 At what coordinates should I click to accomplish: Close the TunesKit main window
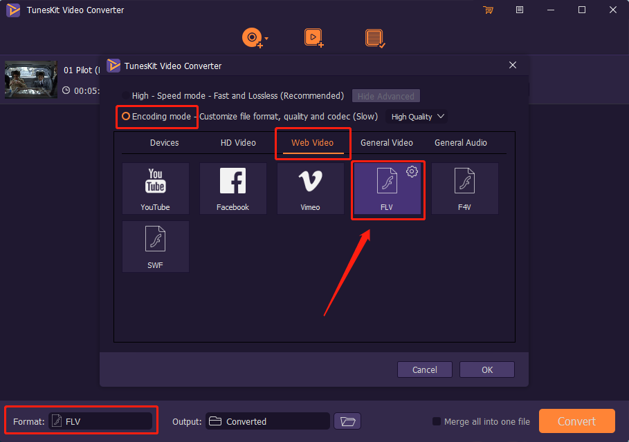pos(613,10)
